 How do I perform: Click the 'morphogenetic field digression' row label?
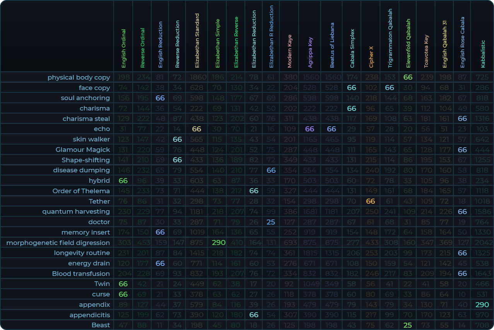coord(58,243)
